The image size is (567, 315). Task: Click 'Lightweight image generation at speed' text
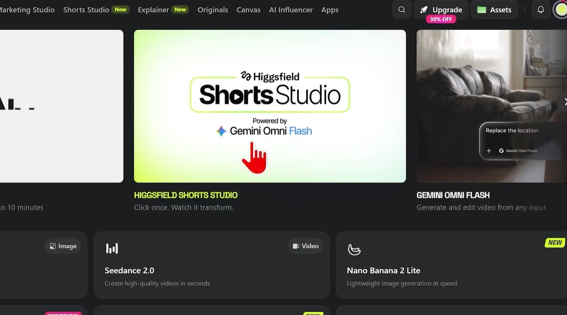(x=402, y=283)
